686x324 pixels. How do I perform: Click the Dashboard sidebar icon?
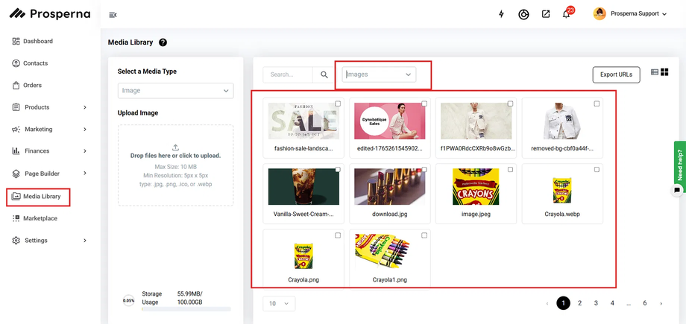pos(16,41)
